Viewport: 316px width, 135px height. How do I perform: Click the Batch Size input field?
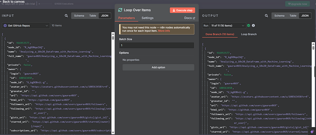[157, 45]
